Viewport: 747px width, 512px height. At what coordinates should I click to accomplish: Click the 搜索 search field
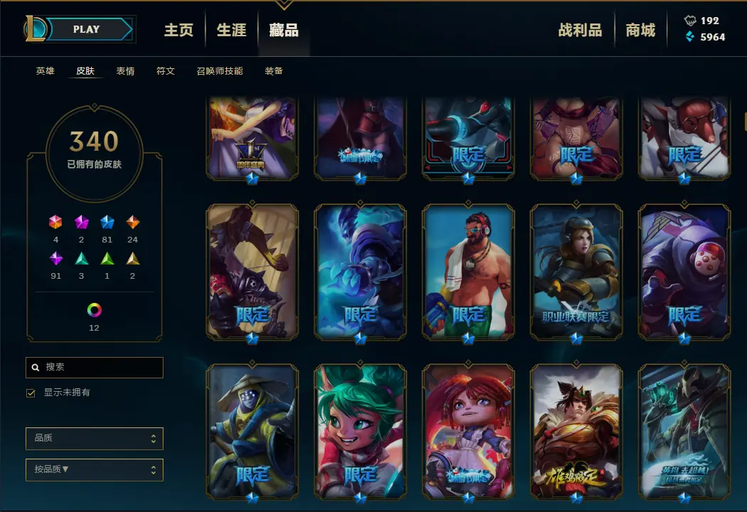[x=95, y=368]
